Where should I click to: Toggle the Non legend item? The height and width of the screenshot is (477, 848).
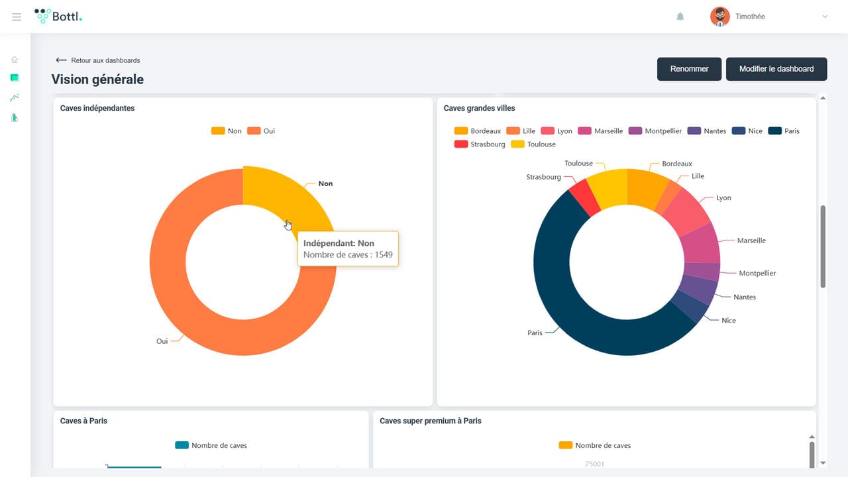227,131
